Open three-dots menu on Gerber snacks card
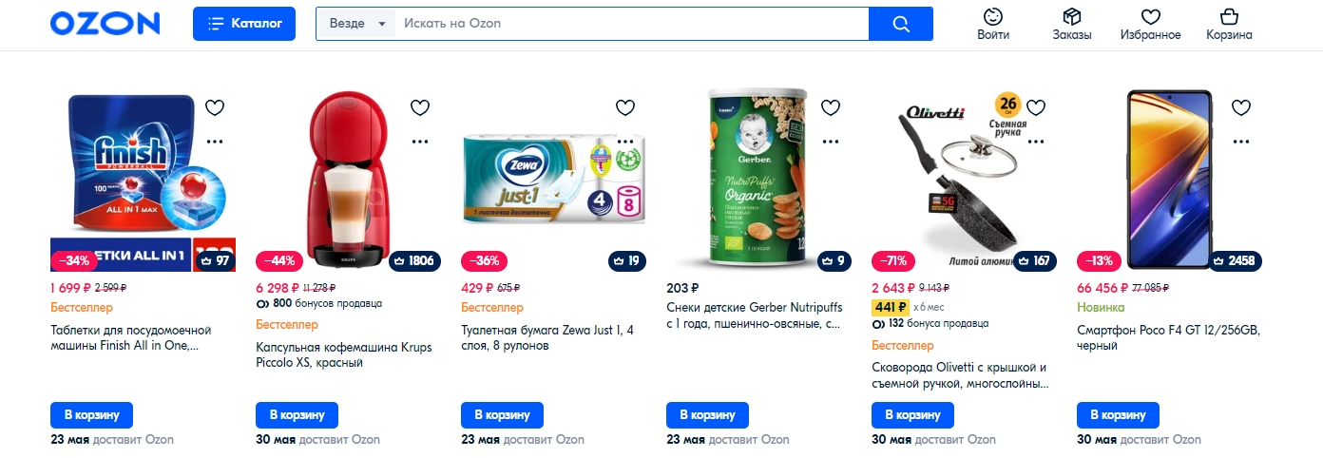 [x=831, y=141]
